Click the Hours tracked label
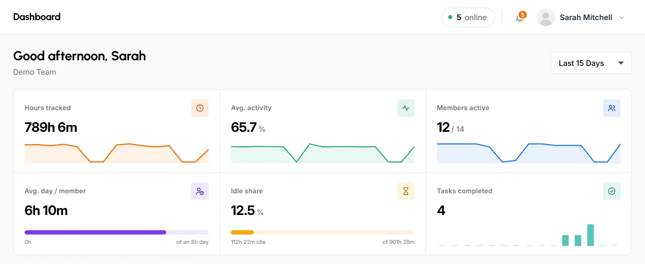645x264 pixels. tap(48, 108)
